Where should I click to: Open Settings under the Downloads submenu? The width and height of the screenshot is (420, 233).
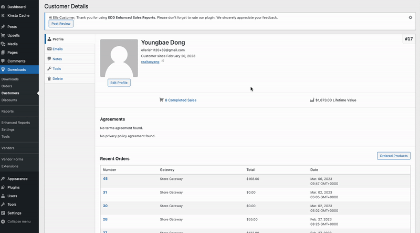tap(8, 130)
